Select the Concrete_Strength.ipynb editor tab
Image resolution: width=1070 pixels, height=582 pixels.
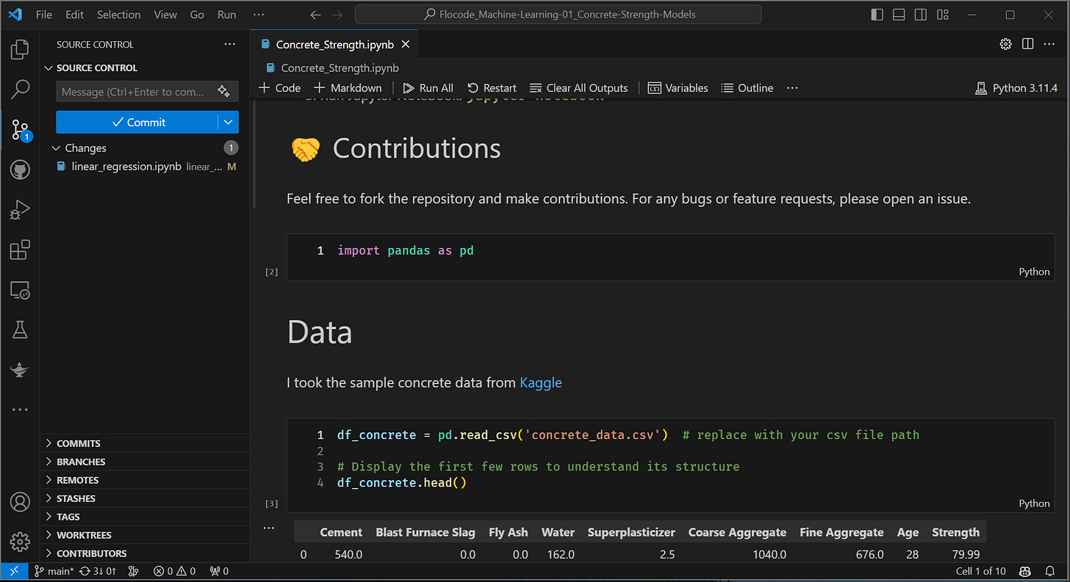click(334, 45)
